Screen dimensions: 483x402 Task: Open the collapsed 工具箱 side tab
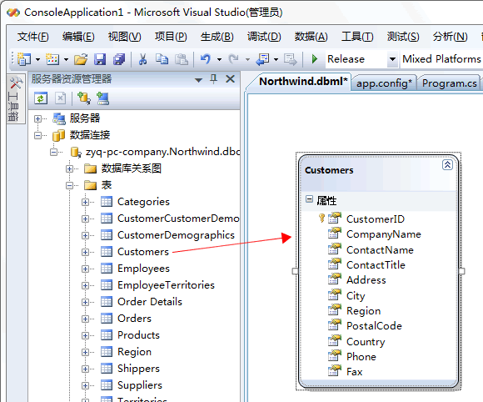(14, 99)
